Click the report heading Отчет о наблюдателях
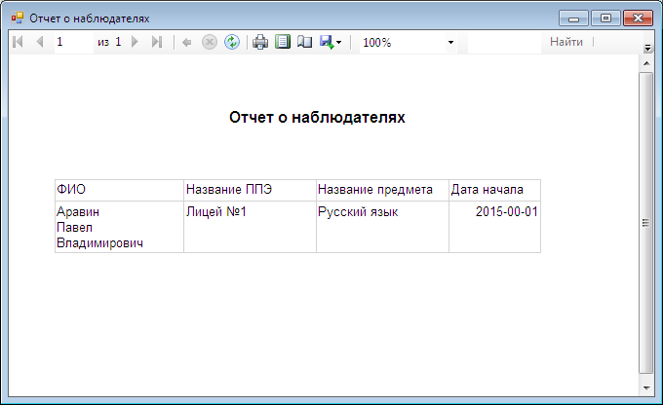Image resolution: width=663 pixels, height=405 pixels. pos(317,118)
